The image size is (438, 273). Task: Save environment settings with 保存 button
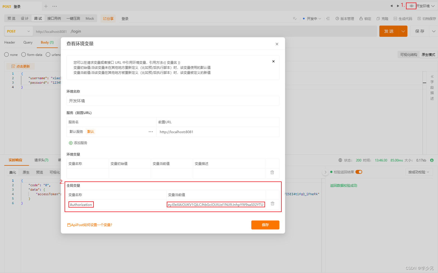coord(265,225)
